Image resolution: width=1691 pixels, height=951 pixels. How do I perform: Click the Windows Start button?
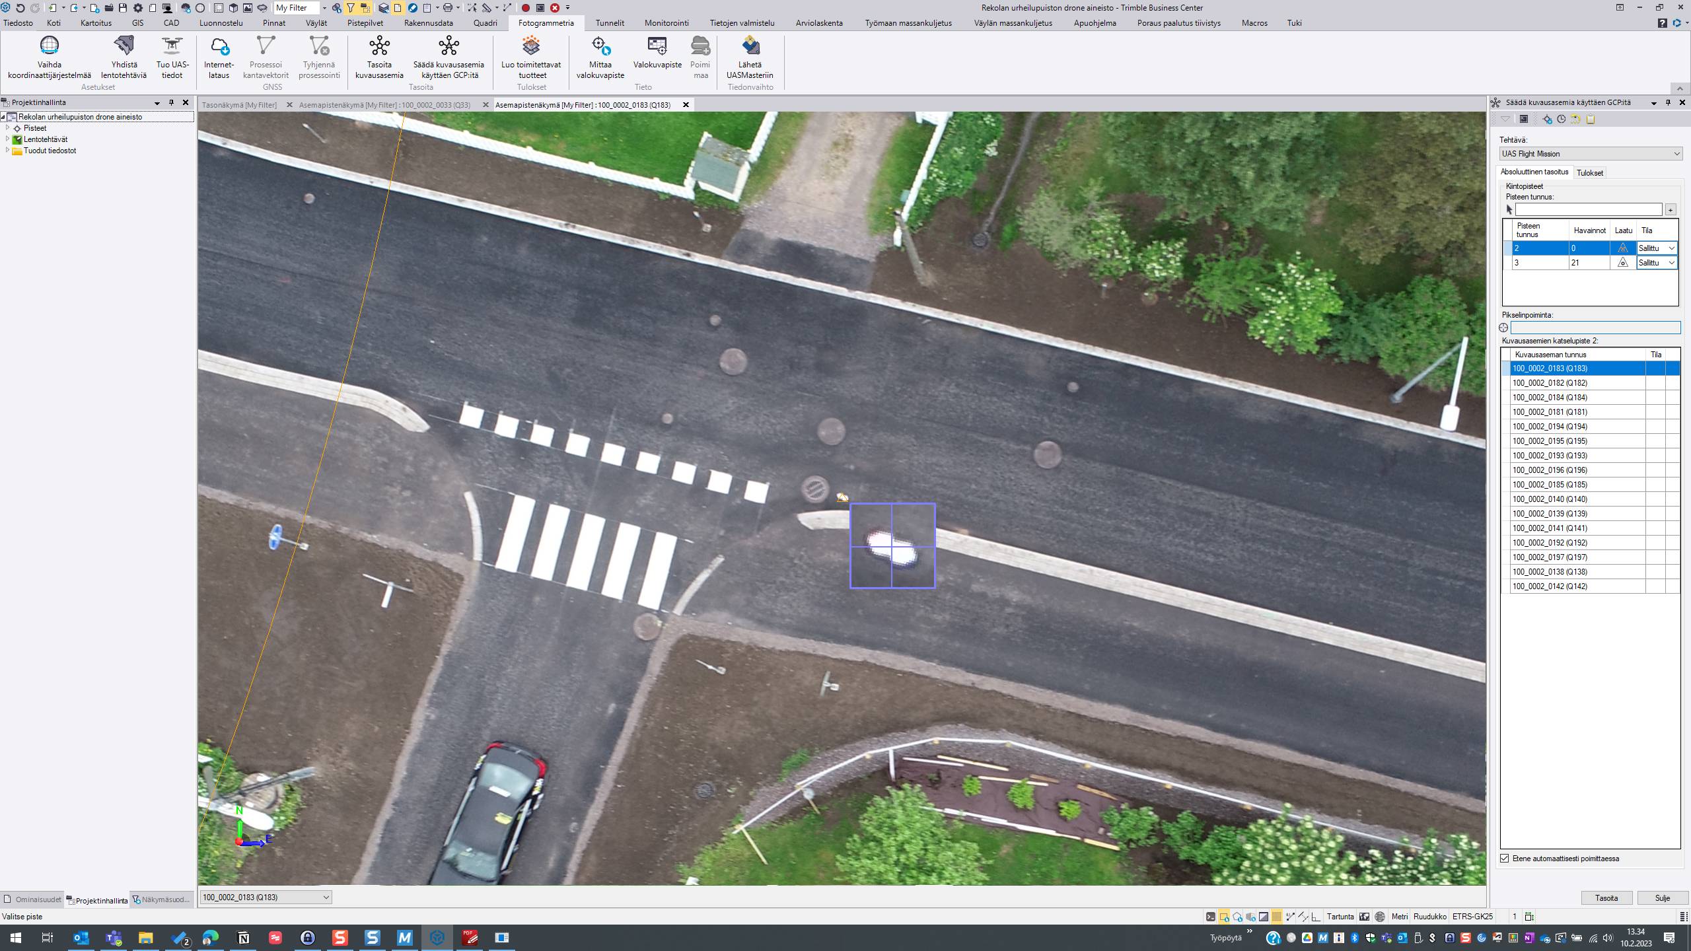(x=16, y=938)
